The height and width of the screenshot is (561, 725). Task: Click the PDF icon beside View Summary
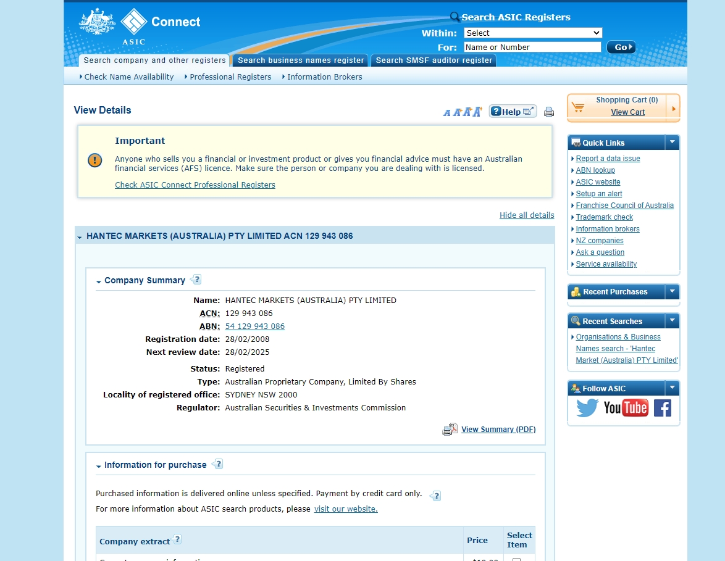point(450,430)
